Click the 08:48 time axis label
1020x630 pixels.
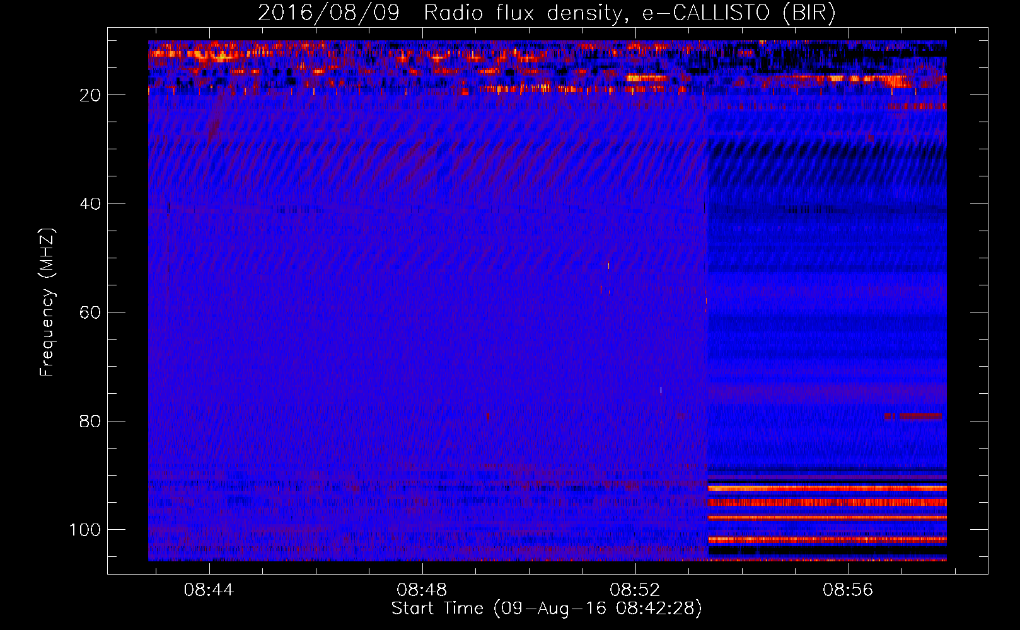(x=422, y=590)
